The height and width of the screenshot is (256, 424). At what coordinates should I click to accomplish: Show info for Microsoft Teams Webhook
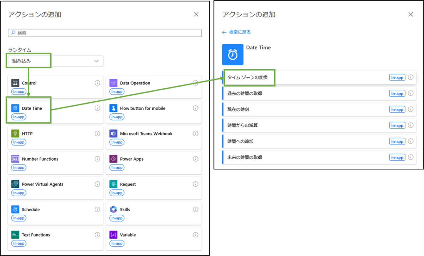pyautogui.click(x=195, y=133)
